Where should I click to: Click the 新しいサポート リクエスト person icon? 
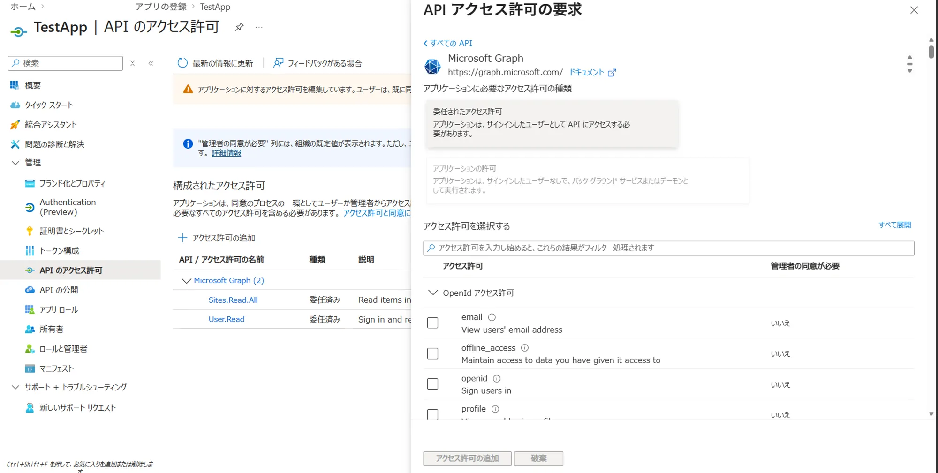[x=30, y=408]
